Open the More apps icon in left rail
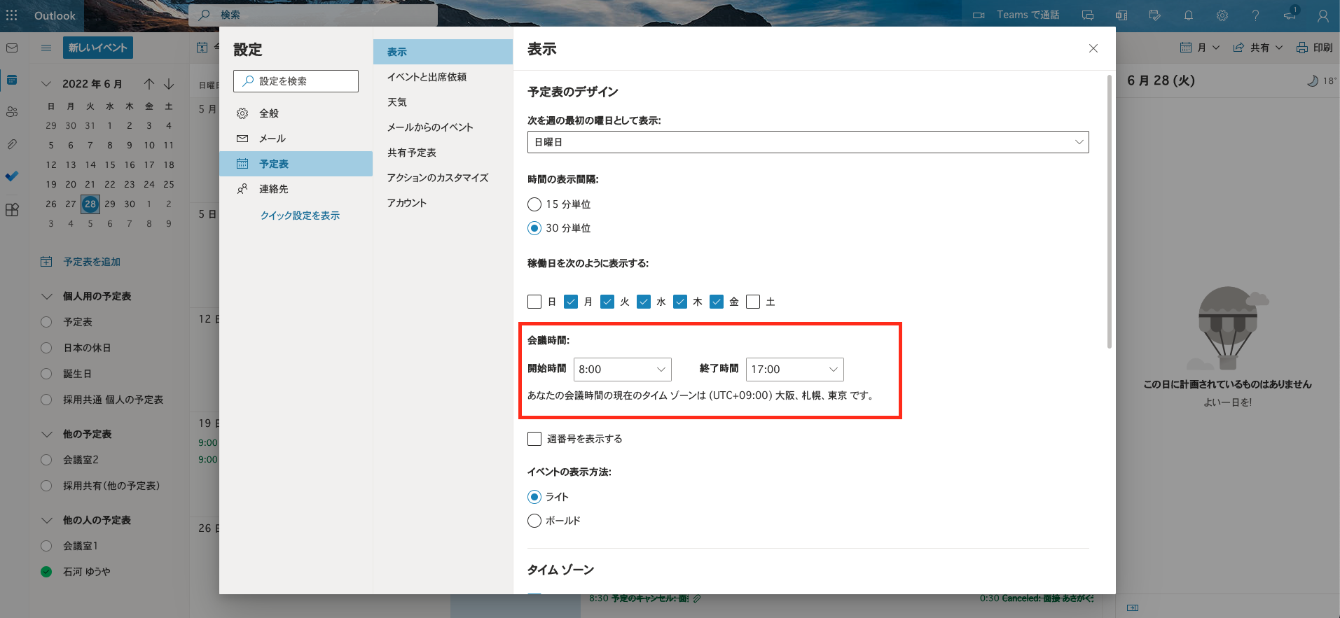Screen dimensions: 1340x618 (x=12, y=210)
